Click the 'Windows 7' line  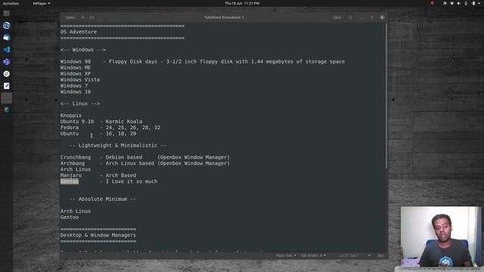[74, 85]
